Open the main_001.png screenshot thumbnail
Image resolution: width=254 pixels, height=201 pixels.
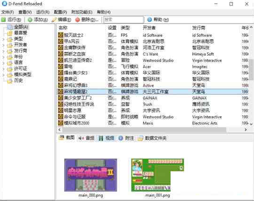point(157,175)
